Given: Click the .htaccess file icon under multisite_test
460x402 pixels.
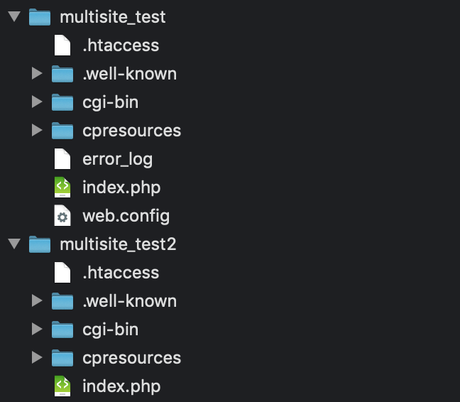Looking at the screenshot, I should tap(63, 45).
